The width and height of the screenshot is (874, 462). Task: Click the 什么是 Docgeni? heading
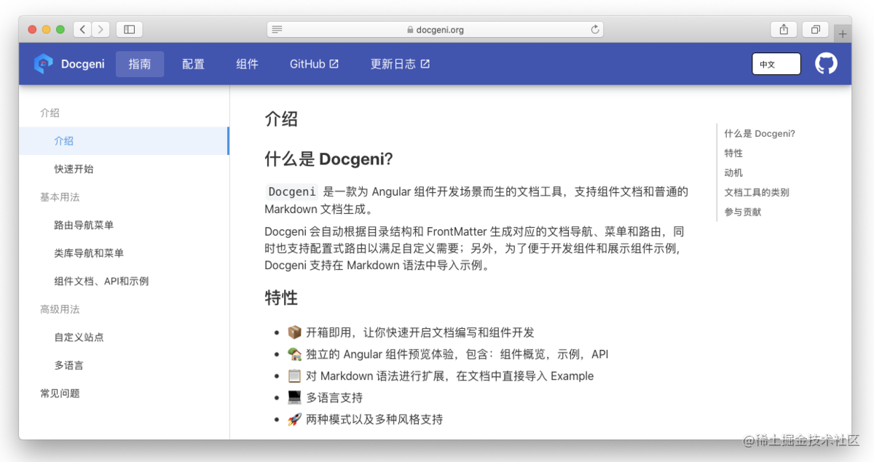click(x=328, y=159)
